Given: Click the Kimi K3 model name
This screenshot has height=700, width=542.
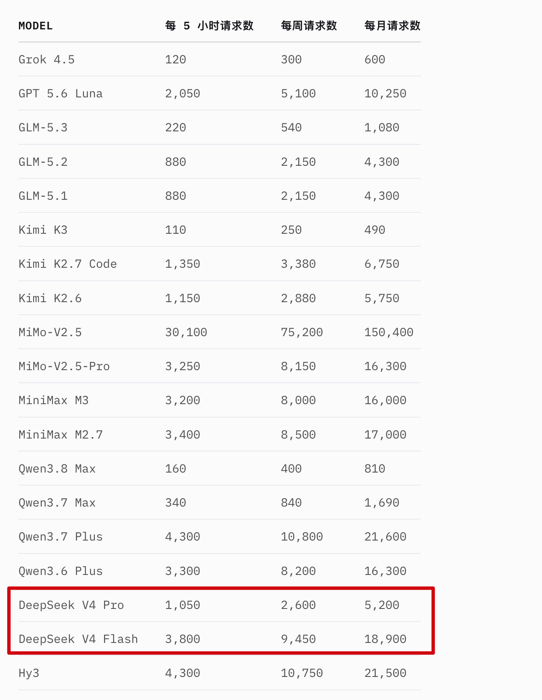Looking at the screenshot, I should tap(43, 230).
